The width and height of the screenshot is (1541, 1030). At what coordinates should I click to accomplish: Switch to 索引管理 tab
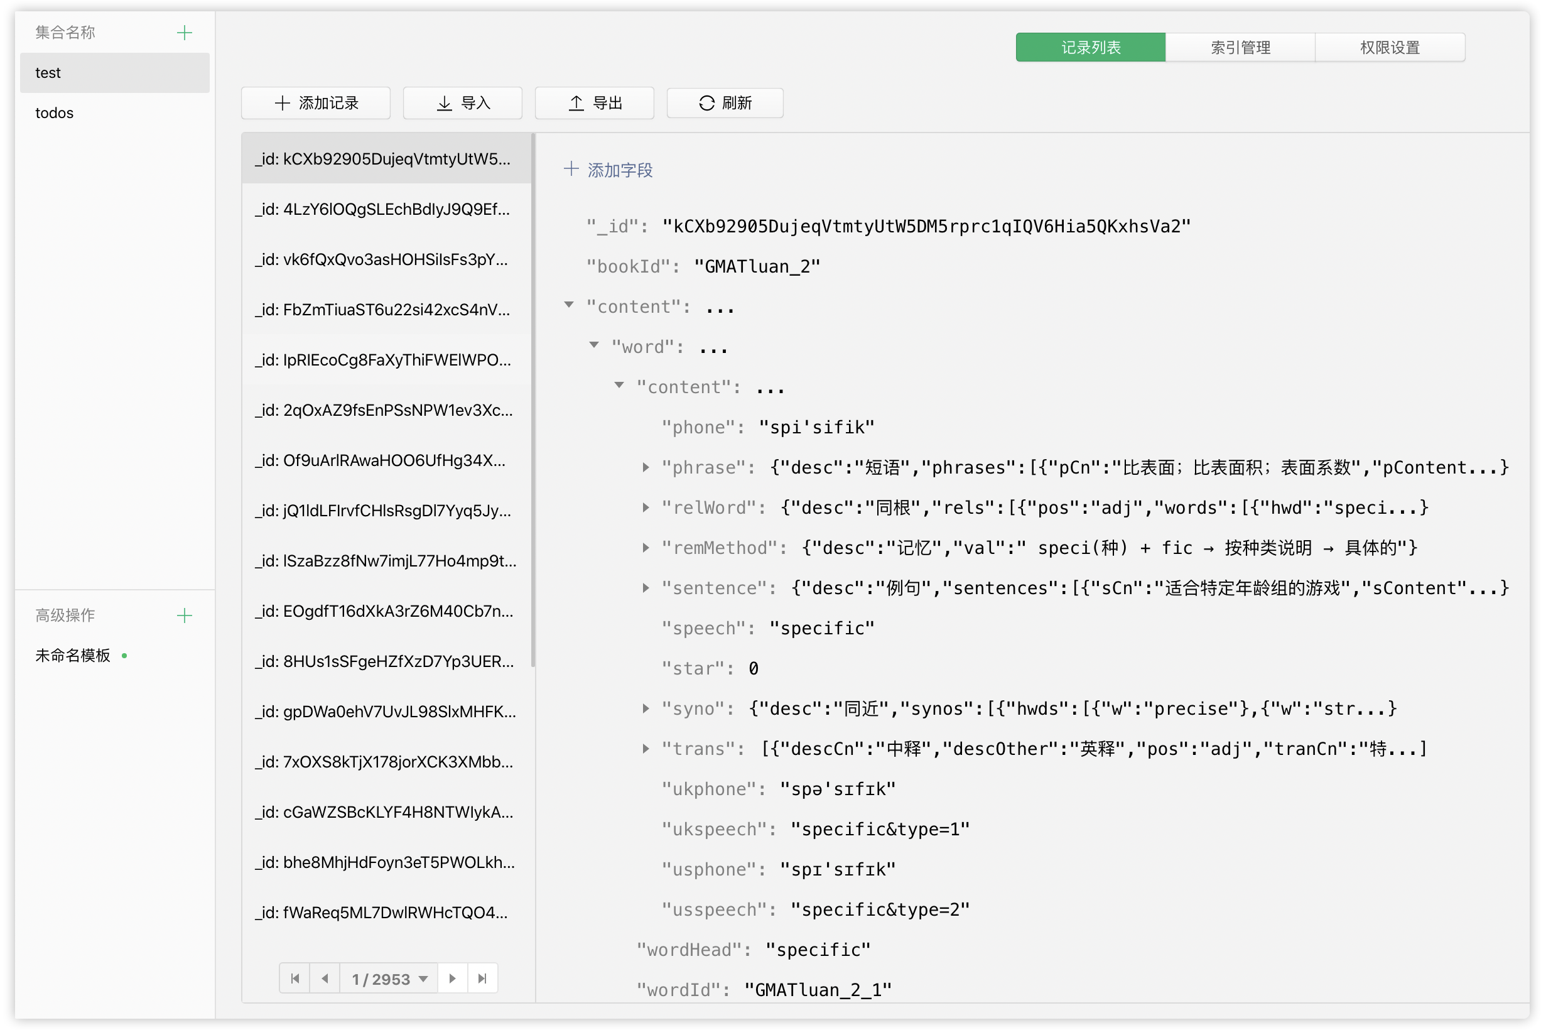pyautogui.click(x=1240, y=47)
